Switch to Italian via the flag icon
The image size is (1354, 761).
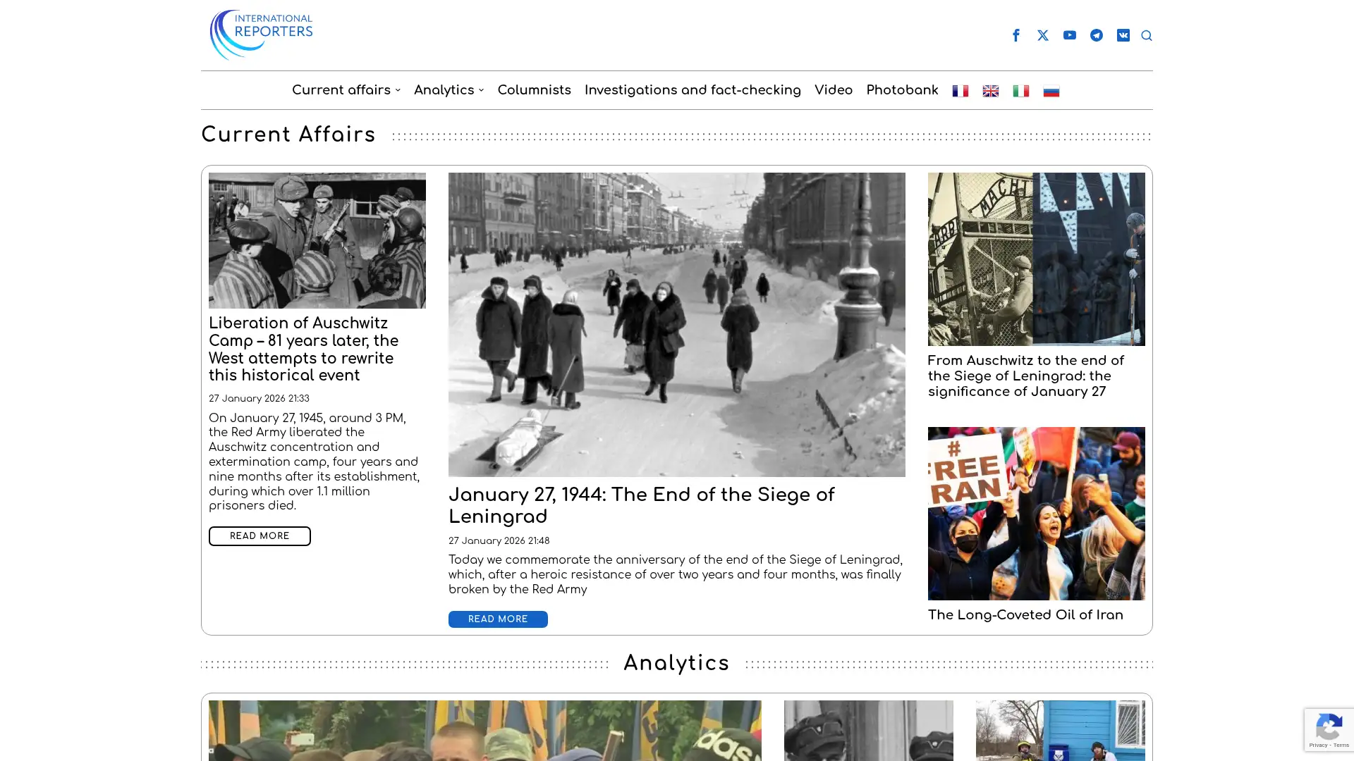tap(1020, 90)
